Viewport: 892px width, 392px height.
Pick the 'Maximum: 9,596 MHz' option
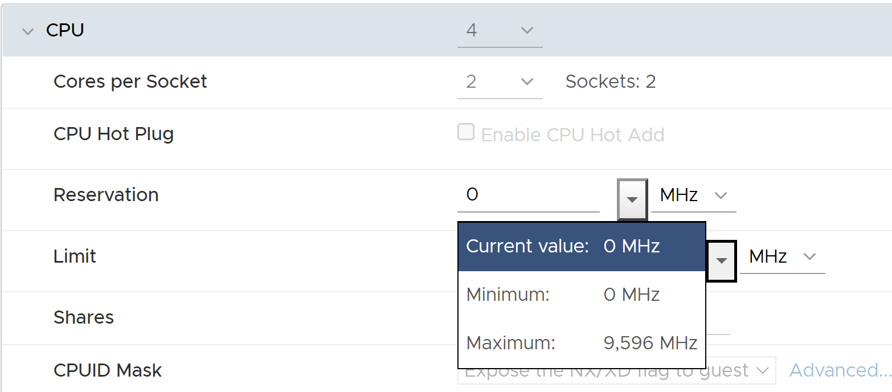click(581, 344)
